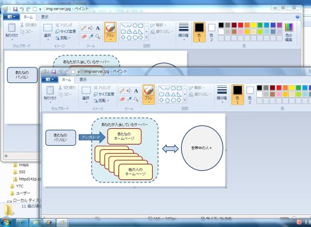
Task: Click the Save icon in front window titlebar
Action: (54, 72)
